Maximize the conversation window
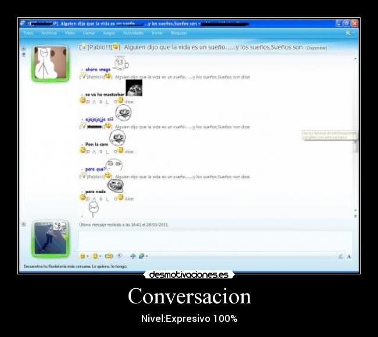The image size is (378, 337). 347,23
